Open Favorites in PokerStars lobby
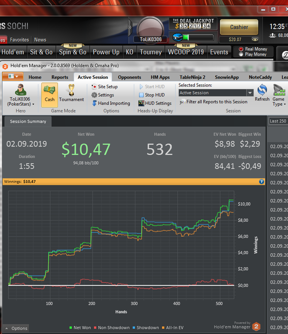This screenshot has height=334, width=288. (20, 40)
